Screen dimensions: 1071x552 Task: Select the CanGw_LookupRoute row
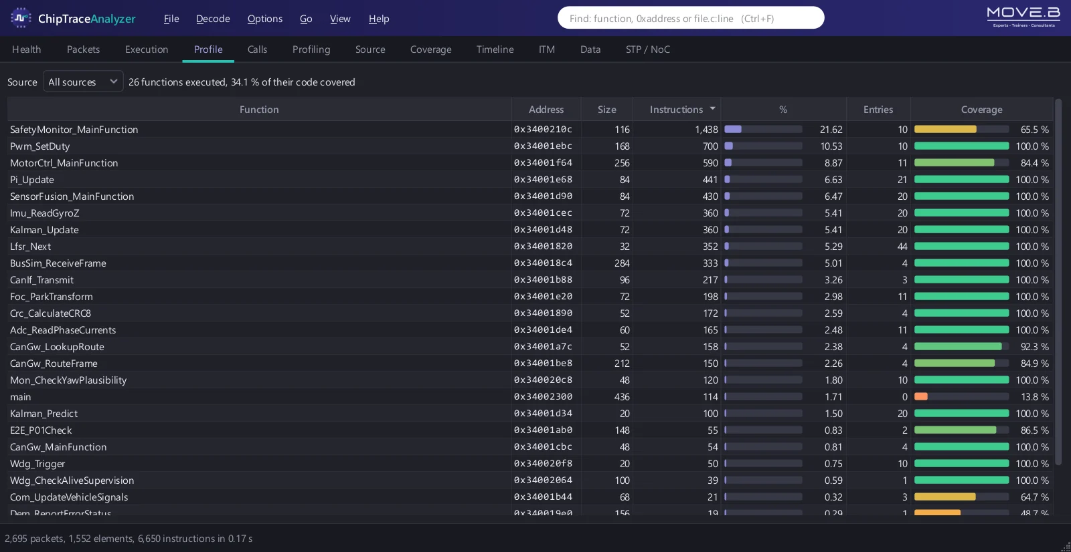pyautogui.click(x=529, y=347)
